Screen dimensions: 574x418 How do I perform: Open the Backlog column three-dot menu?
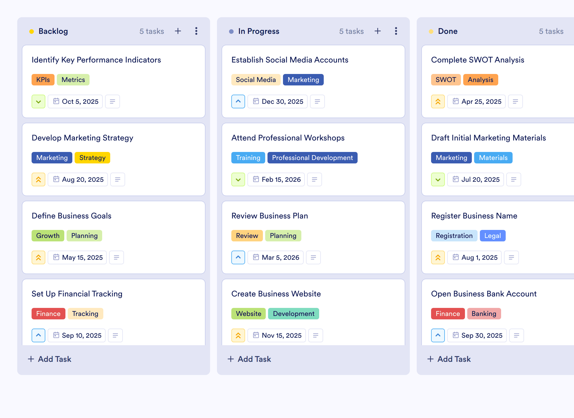click(x=196, y=31)
